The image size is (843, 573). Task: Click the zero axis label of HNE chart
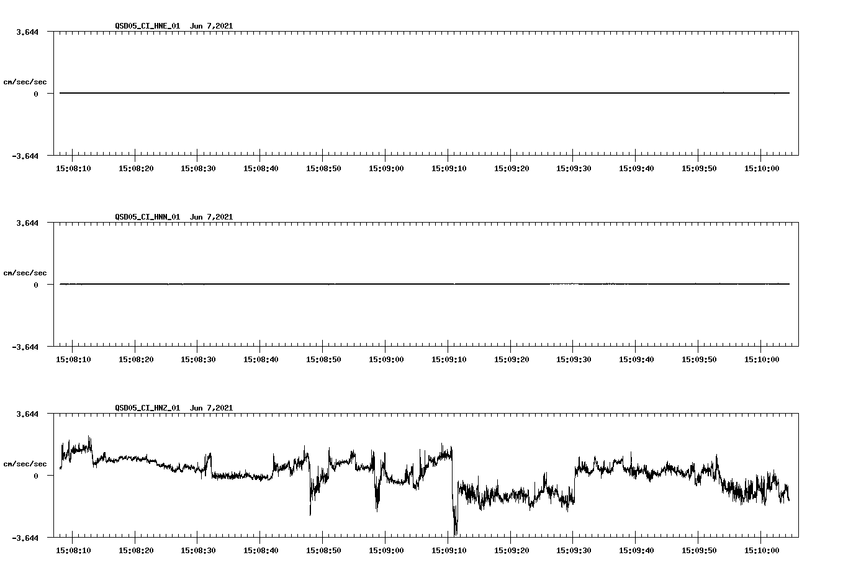pyautogui.click(x=36, y=94)
